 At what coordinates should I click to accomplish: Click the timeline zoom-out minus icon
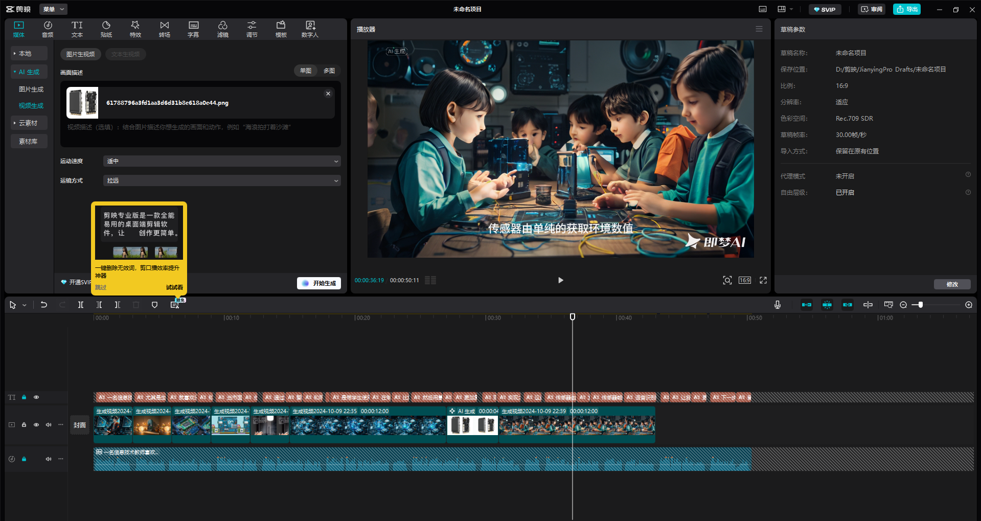pyautogui.click(x=903, y=305)
